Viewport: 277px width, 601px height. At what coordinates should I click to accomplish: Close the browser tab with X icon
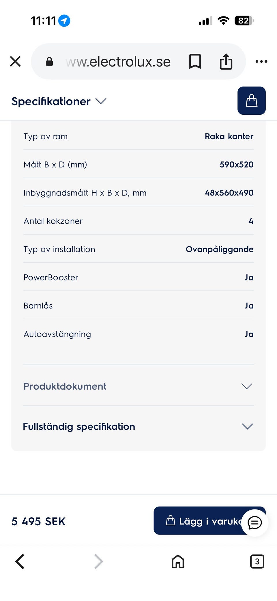click(x=15, y=61)
